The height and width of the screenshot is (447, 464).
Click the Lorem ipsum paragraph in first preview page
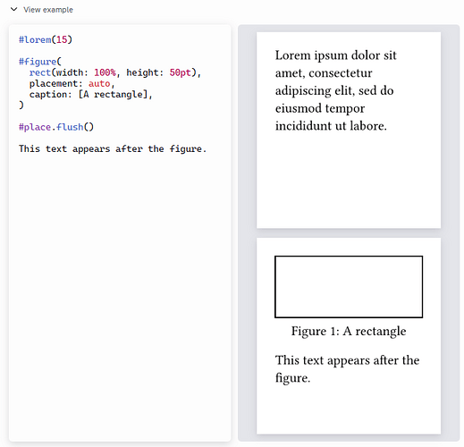click(x=336, y=90)
